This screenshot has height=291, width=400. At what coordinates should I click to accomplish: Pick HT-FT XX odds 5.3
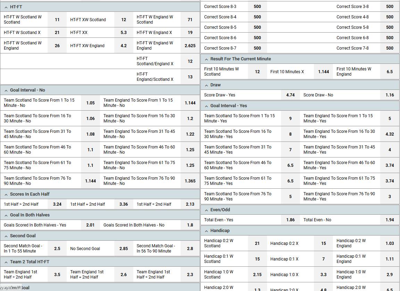(x=124, y=33)
